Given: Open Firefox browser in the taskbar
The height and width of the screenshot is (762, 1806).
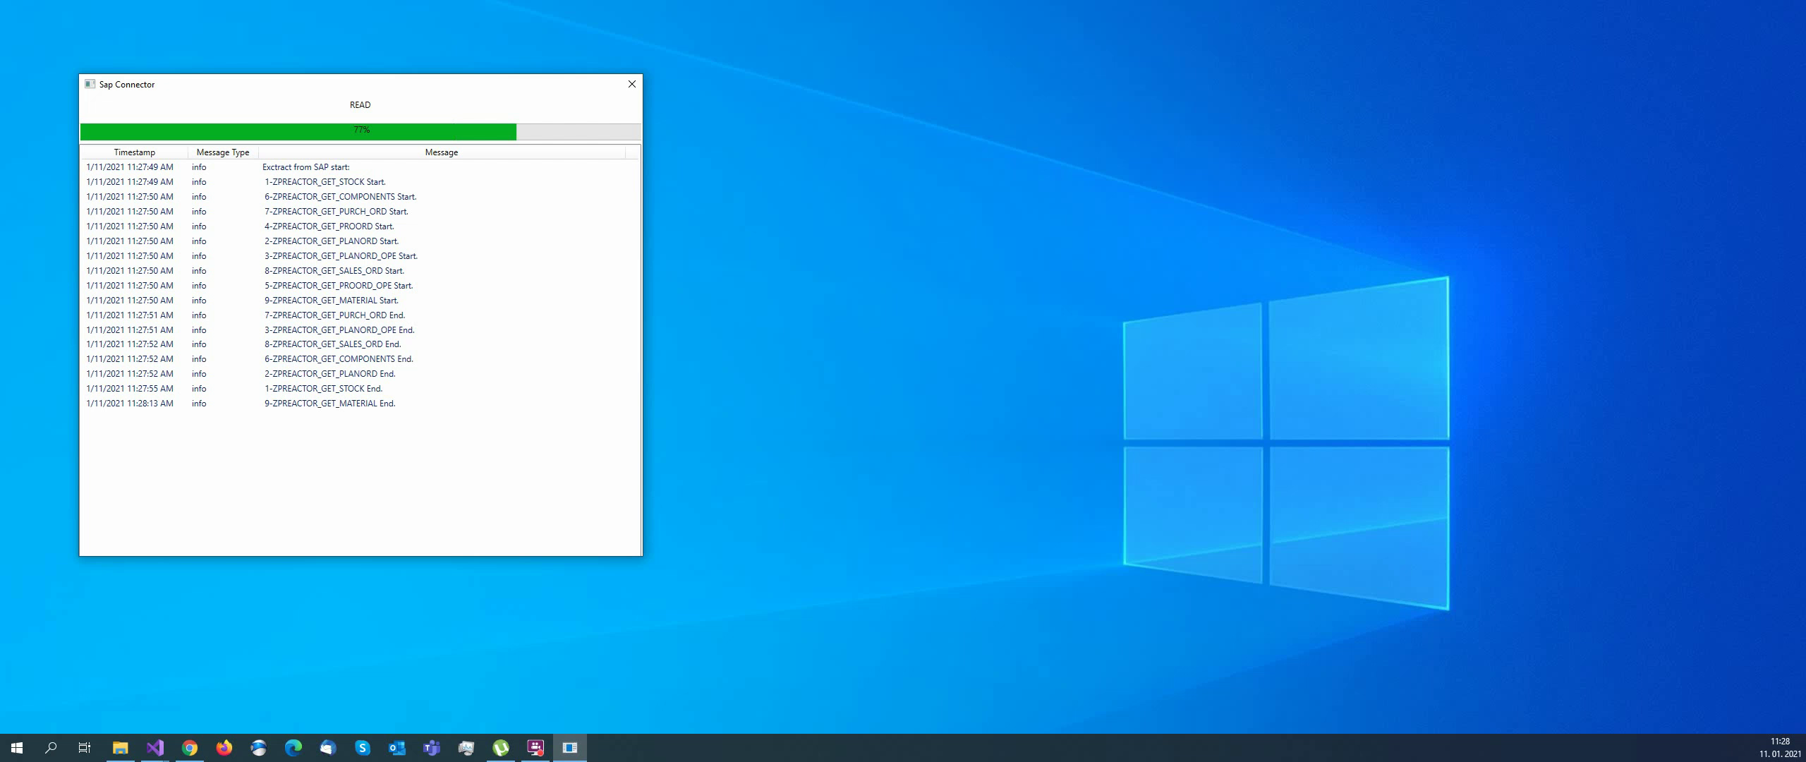Looking at the screenshot, I should point(224,747).
